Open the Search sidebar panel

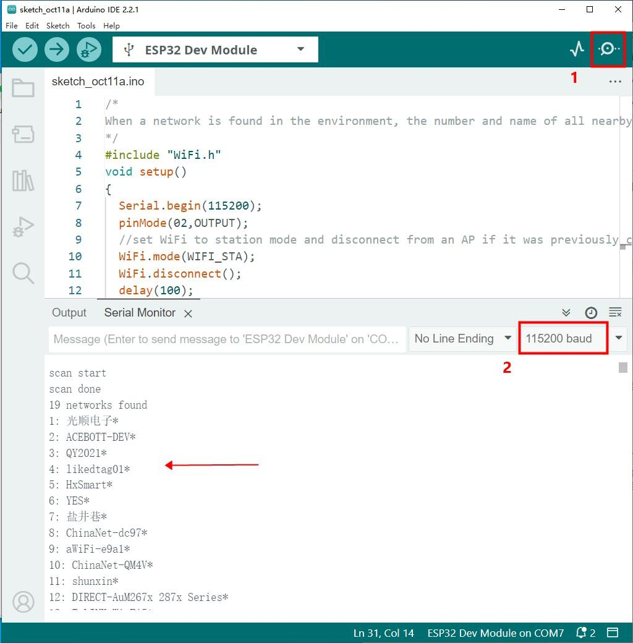coord(23,273)
